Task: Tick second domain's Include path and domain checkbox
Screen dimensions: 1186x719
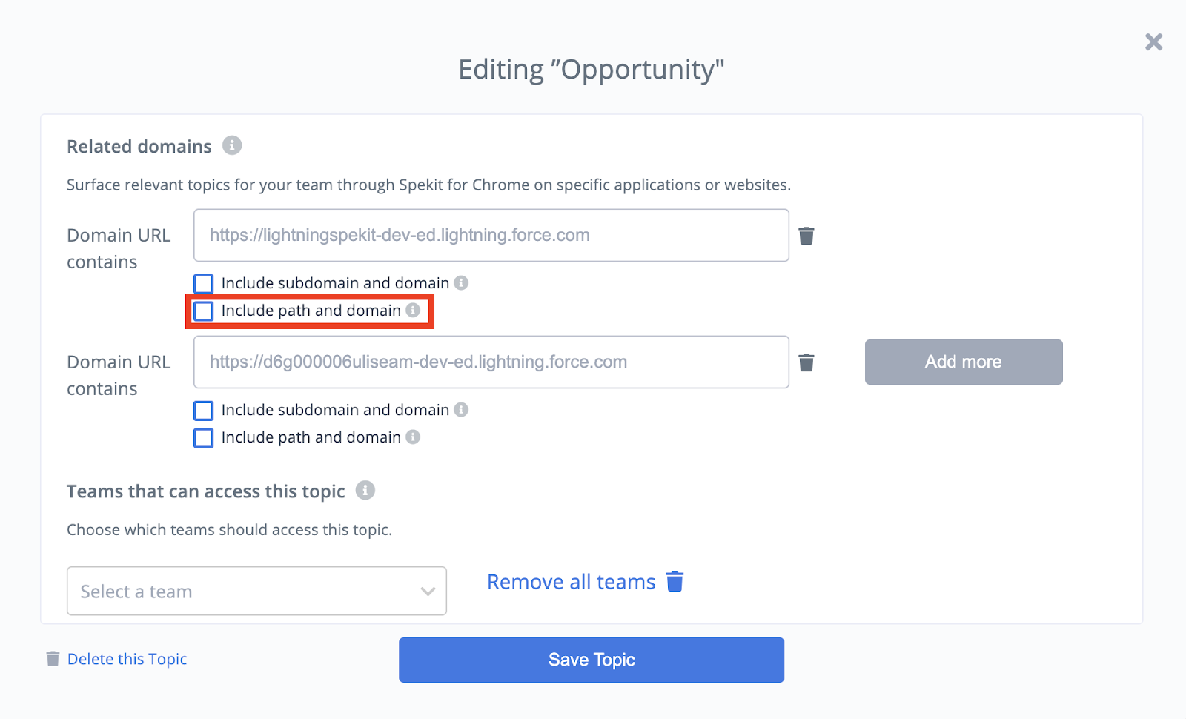Action: [204, 438]
